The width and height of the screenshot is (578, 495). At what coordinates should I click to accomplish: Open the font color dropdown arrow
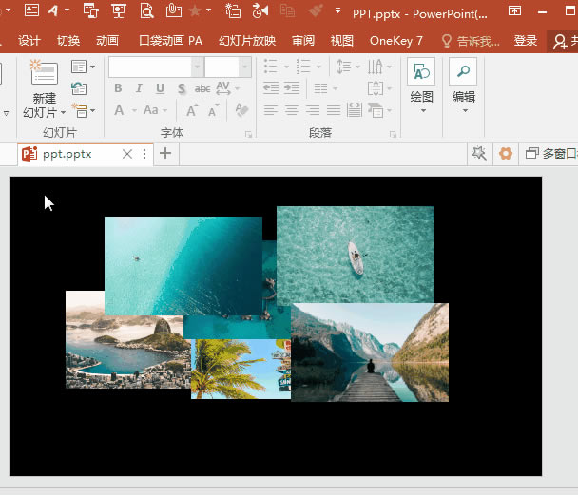(x=132, y=110)
